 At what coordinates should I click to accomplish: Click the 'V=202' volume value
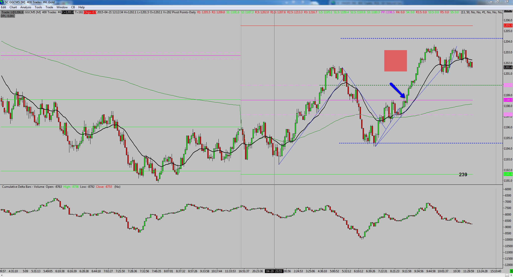tap(167, 12)
